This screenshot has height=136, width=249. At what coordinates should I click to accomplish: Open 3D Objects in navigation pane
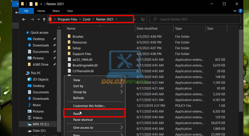click(x=40, y=79)
